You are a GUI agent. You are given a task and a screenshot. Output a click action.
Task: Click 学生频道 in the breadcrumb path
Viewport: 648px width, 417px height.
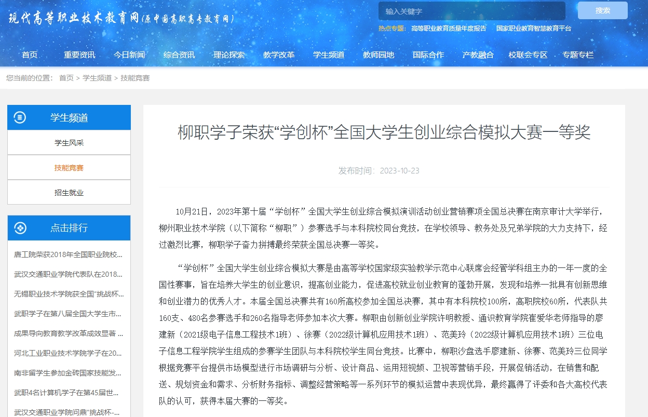tap(97, 78)
